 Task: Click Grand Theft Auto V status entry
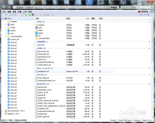coord(125,120)
